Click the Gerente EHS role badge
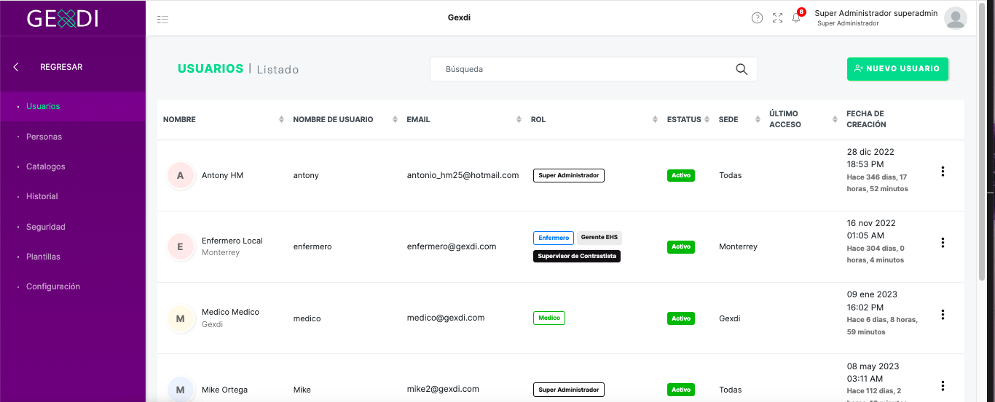The width and height of the screenshot is (995, 402). click(599, 238)
